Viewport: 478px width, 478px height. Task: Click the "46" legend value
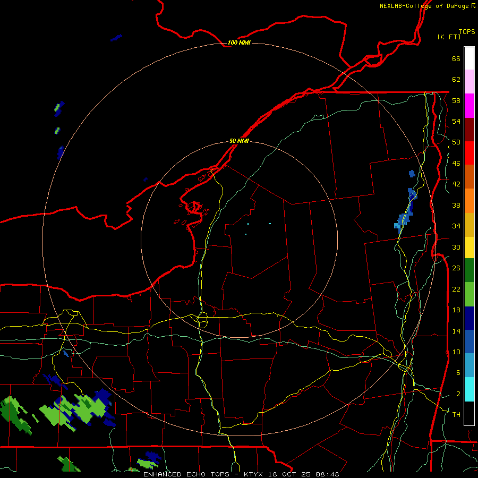click(x=456, y=164)
